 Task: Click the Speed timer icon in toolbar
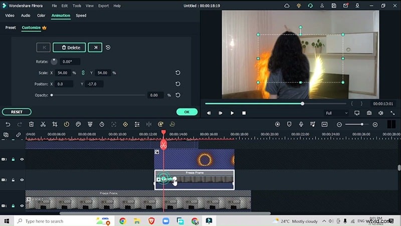(x=102, y=124)
